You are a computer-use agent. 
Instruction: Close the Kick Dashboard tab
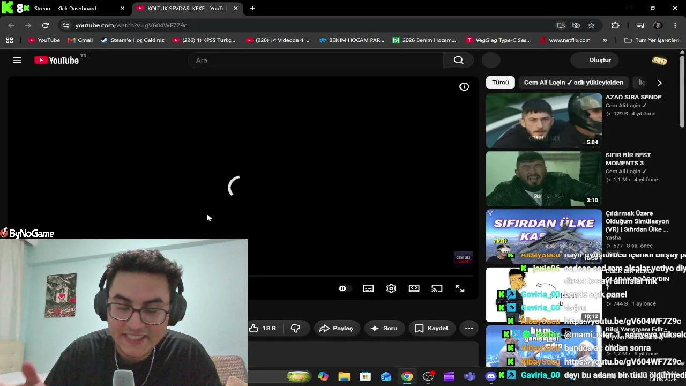click(122, 8)
